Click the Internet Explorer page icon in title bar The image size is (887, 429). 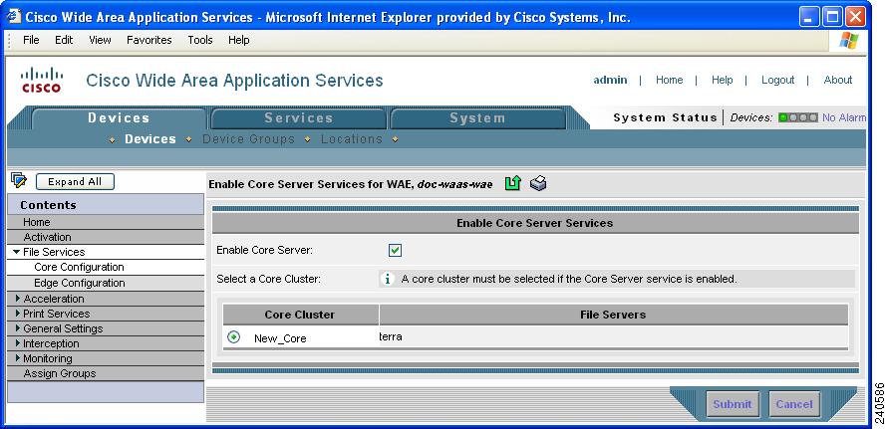[14, 16]
